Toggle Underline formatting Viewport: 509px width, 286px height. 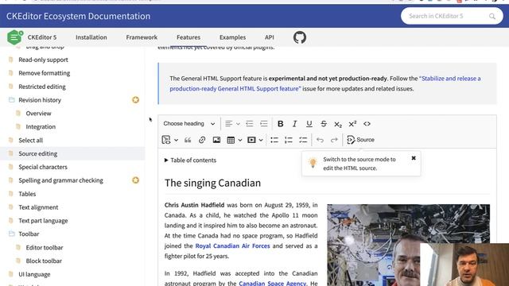pyautogui.click(x=309, y=124)
